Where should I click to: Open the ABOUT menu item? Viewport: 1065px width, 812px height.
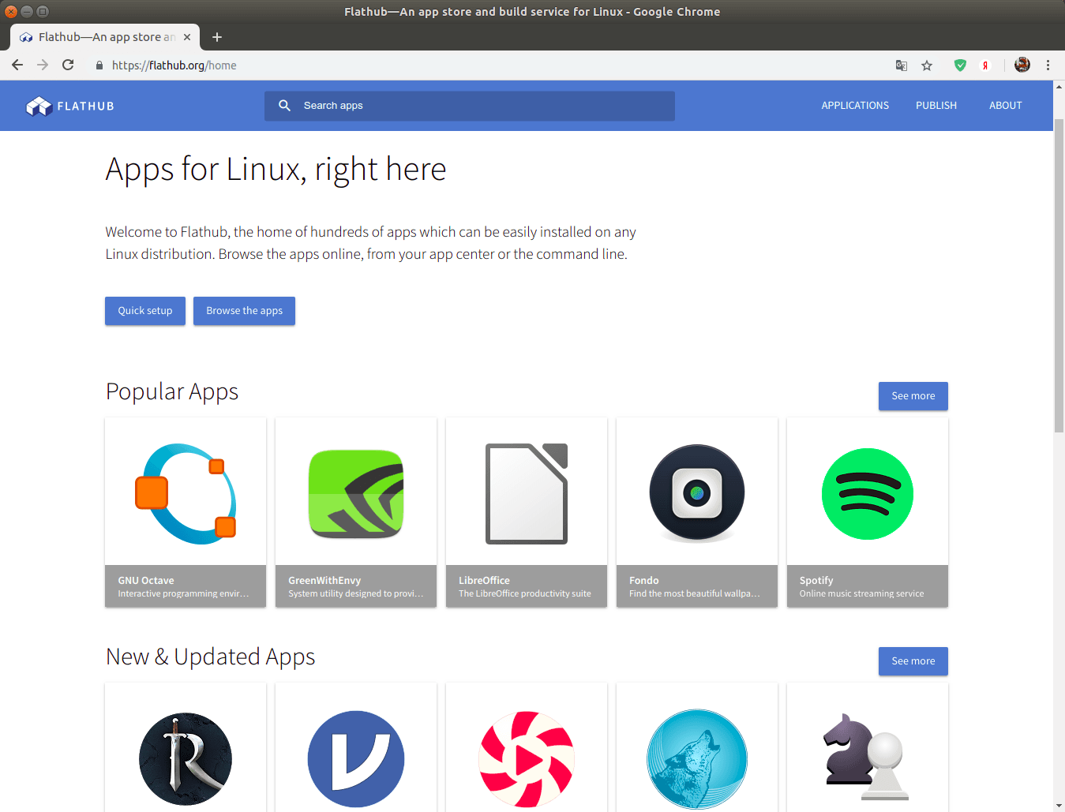click(x=1006, y=105)
